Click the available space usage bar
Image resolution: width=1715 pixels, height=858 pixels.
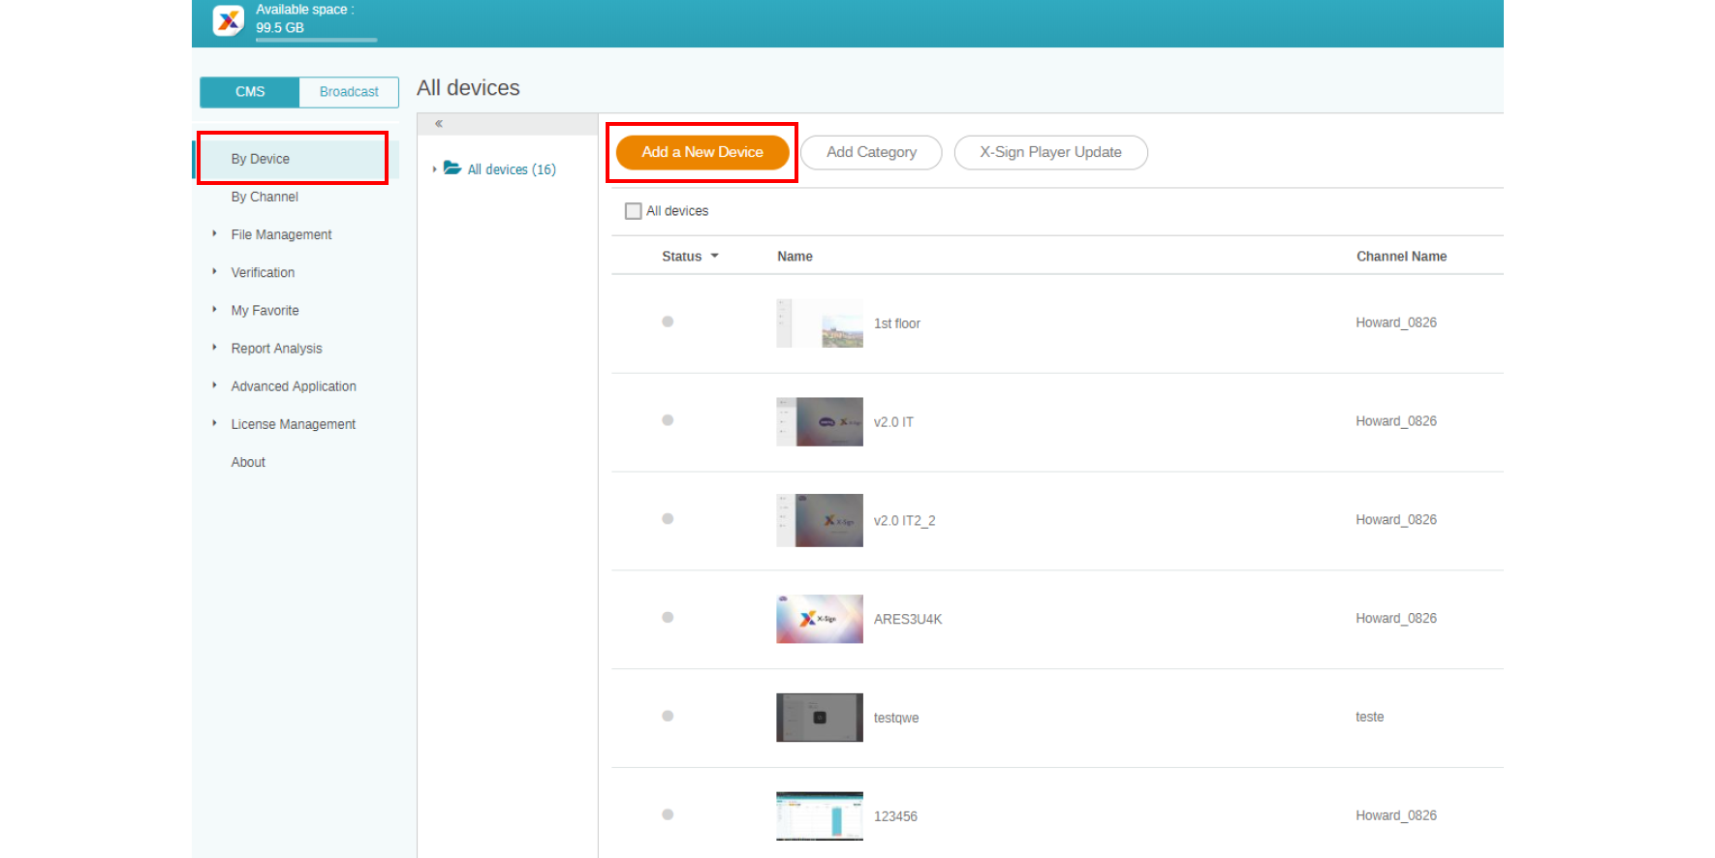coord(316,40)
